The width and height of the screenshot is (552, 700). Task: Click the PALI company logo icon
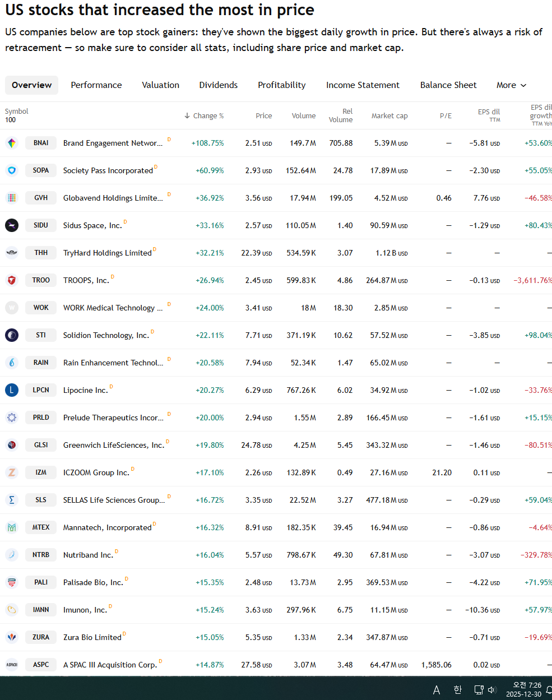(x=12, y=582)
